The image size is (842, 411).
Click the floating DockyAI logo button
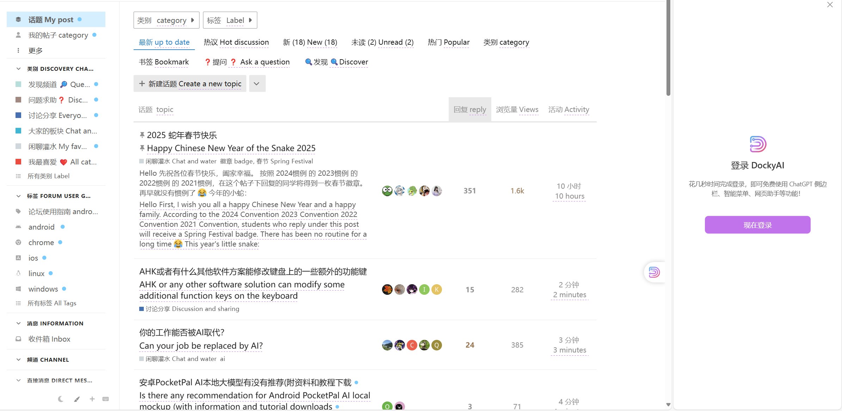pos(654,272)
